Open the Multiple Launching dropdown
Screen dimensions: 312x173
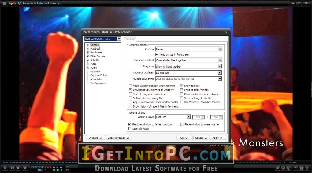click(x=220, y=79)
